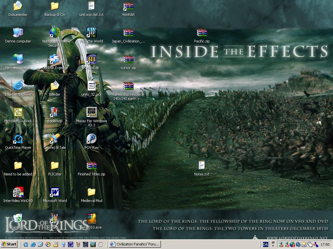Select kal-els dyp resource archive
The width and height of the screenshot is (333, 249).
[128, 86]
